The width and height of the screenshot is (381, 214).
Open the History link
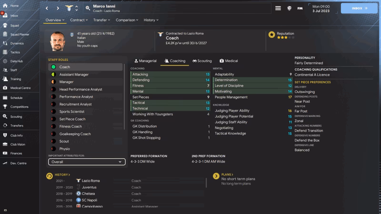pos(62,175)
